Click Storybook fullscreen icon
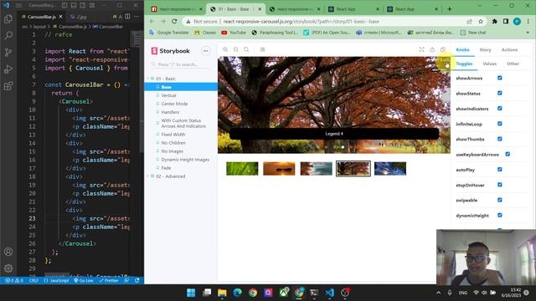 (422, 49)
